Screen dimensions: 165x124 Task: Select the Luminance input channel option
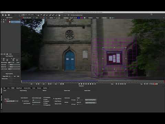22,101
